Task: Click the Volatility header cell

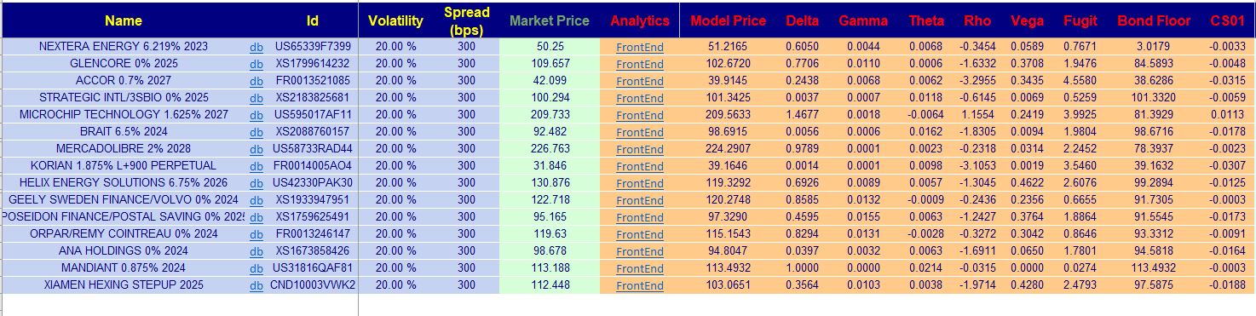Action: (x=395, y=20)
